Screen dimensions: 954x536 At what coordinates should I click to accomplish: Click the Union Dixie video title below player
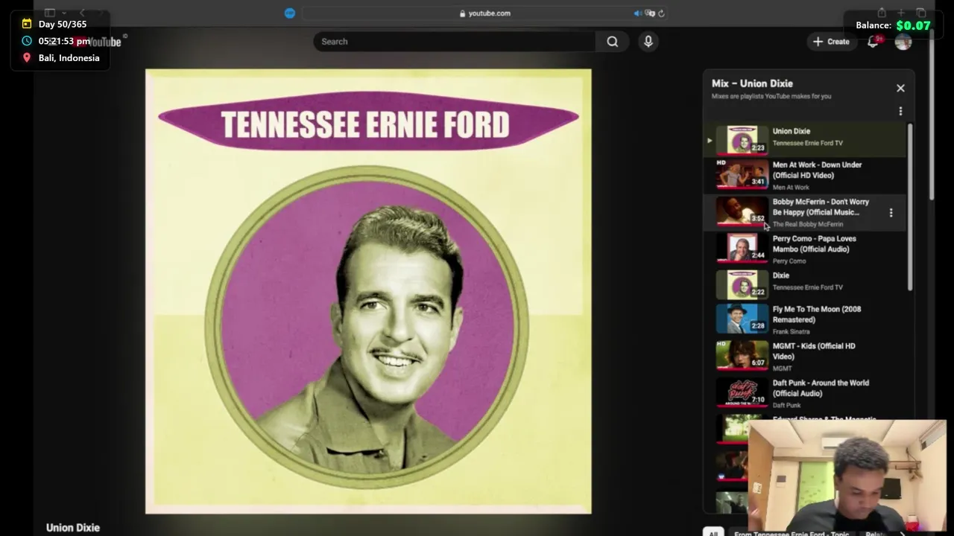[73, 528]
